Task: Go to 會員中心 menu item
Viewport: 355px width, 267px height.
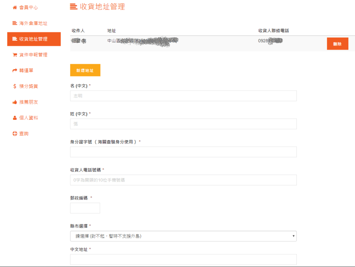Action: [x=28, y=7]
